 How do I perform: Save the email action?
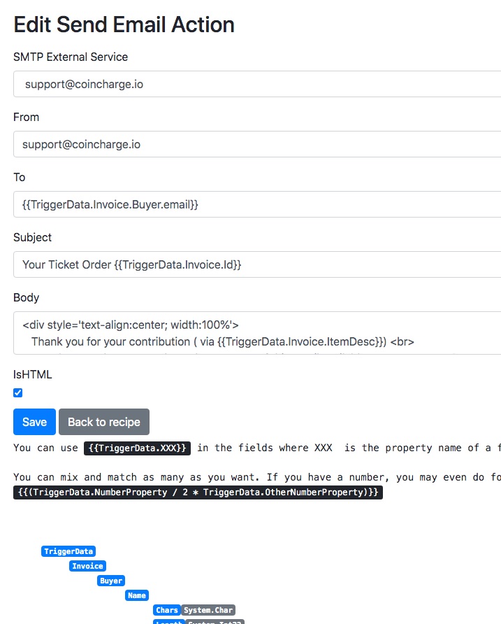coord(35,422)
